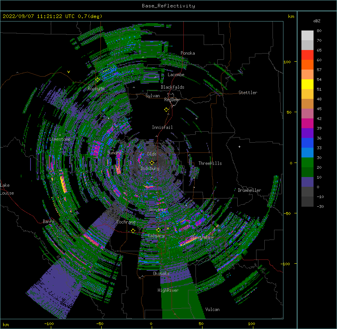Pick the slate purple 0-10 dBZ swatch
The width and height of the screenshot is (337, 329).
(x=307, y=182)
